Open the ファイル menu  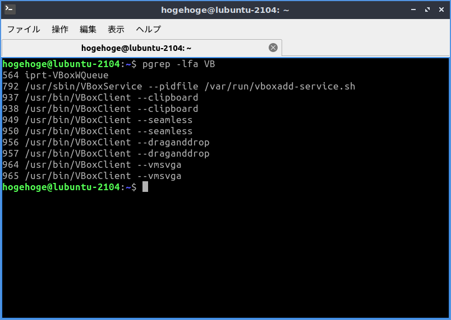24,29
